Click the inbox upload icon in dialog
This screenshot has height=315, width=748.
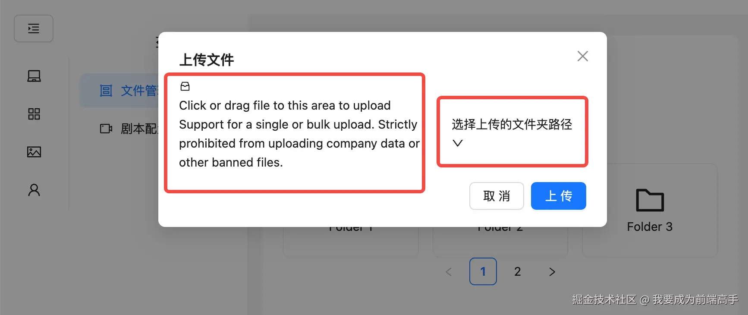[x=185, y=86]
